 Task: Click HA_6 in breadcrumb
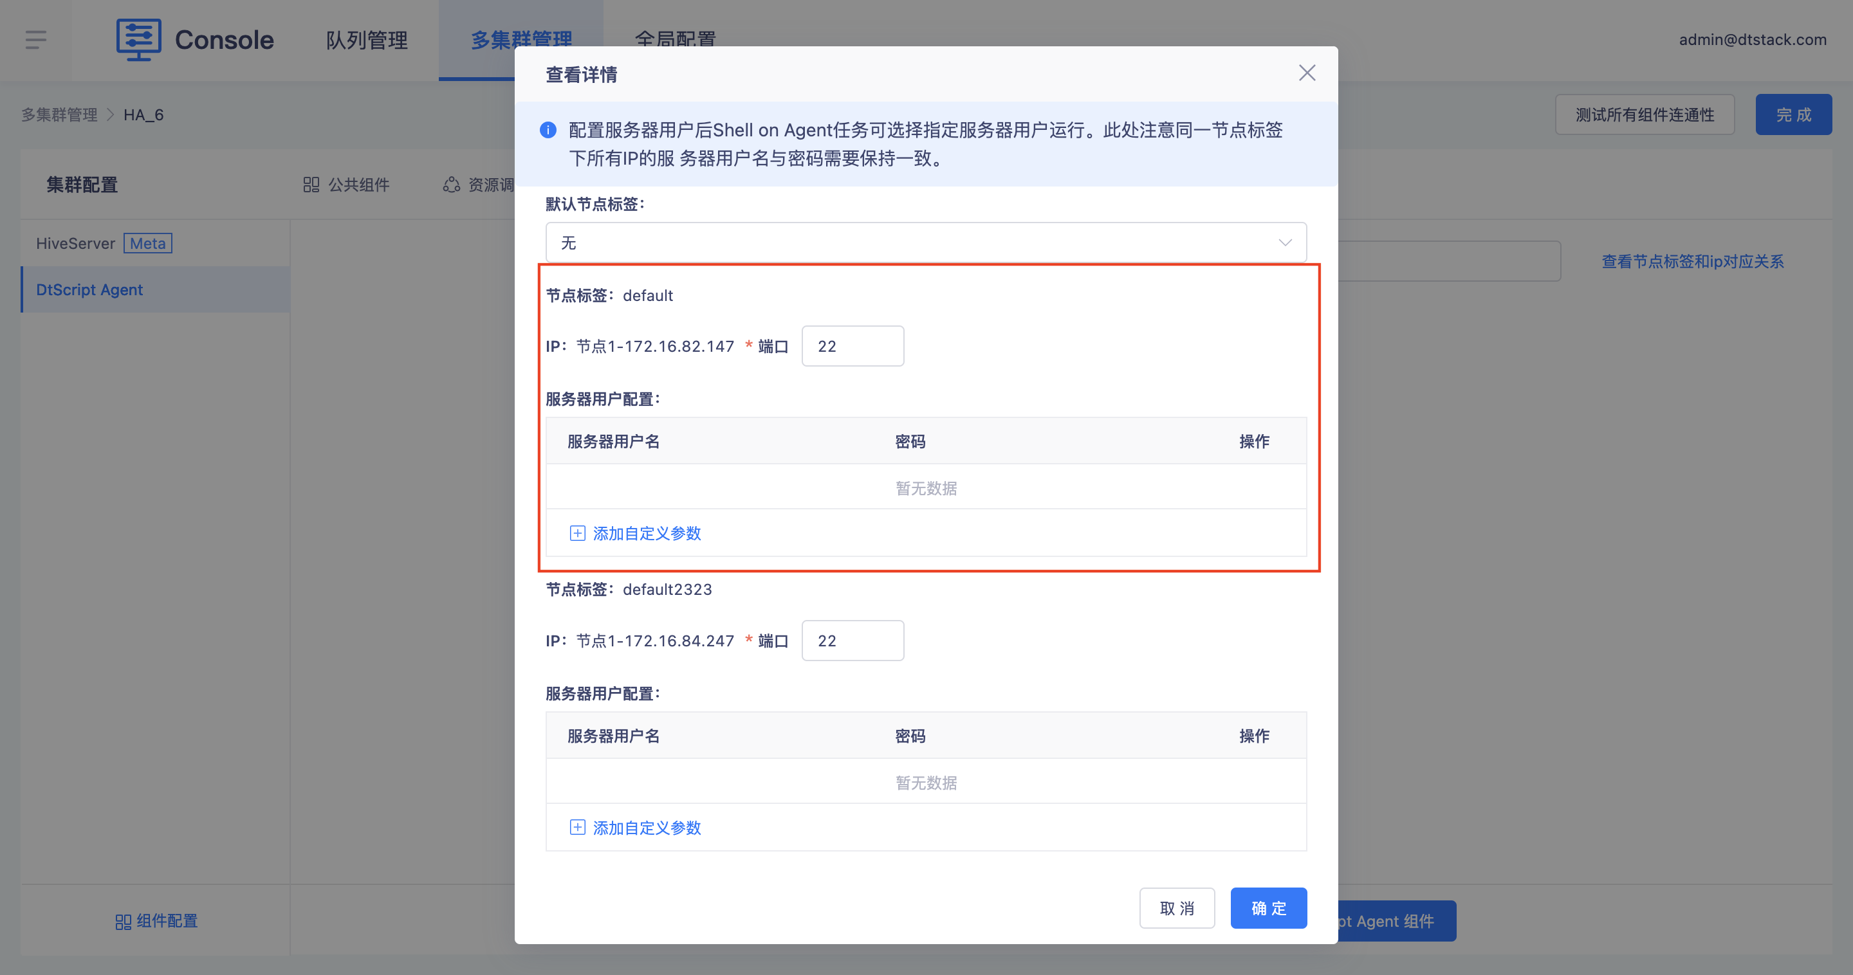[x=143, y=115]
